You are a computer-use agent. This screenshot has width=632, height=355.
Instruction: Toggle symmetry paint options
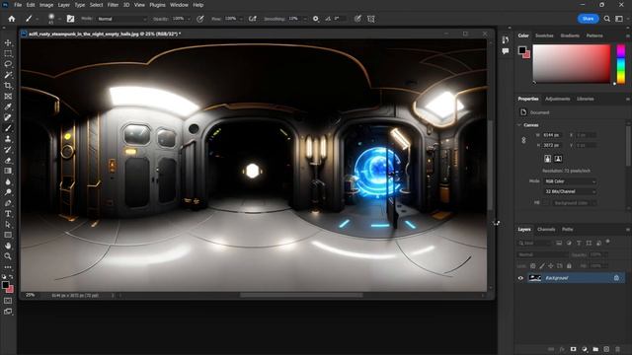[x=371, y=19]
